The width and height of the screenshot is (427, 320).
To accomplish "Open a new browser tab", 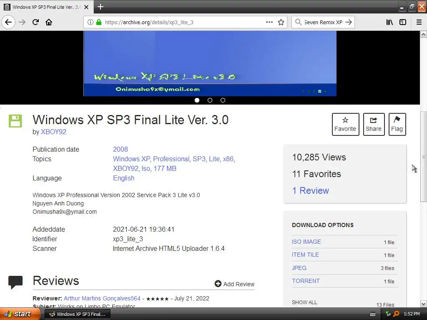I will (x=100, y=7).
